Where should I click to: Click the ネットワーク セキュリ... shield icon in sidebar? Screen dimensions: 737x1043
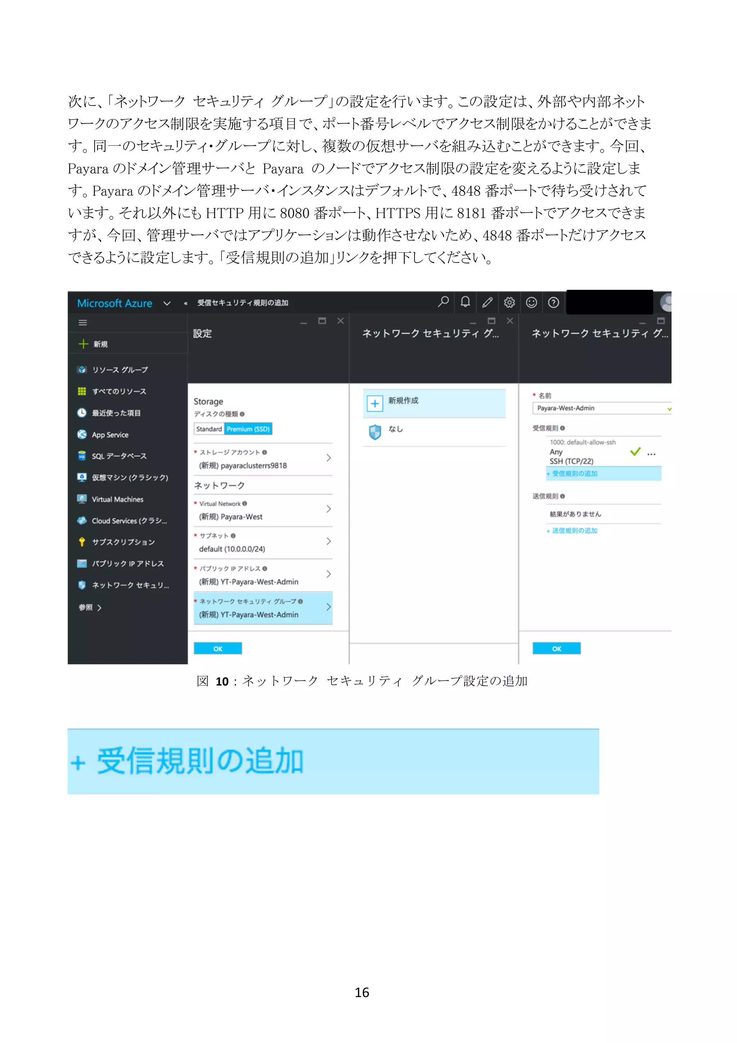pos(82,584)
